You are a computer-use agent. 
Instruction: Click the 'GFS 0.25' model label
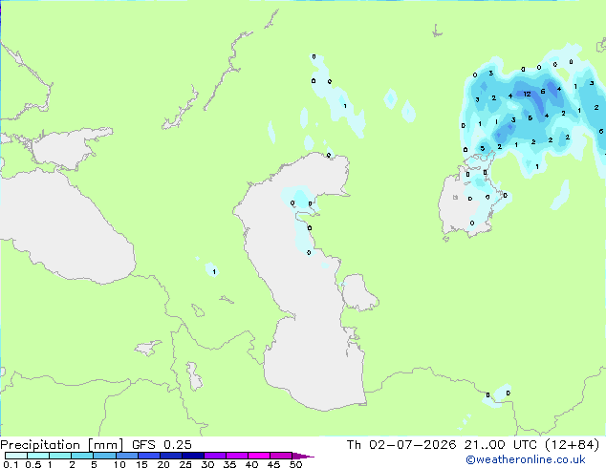click(x=162, y=445)
